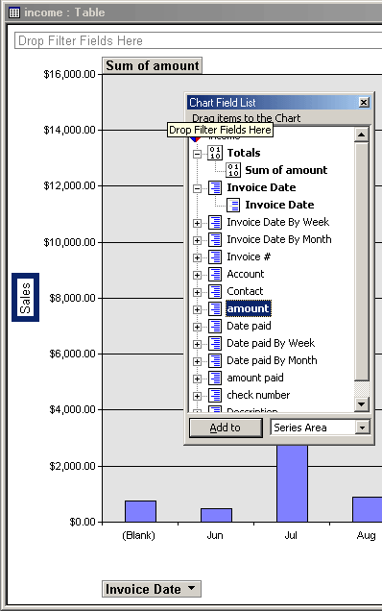Open the Invoice Date field dropdown

191,588
